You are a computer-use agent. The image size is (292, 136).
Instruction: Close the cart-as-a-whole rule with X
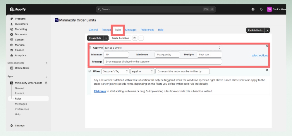click(267, 46)
